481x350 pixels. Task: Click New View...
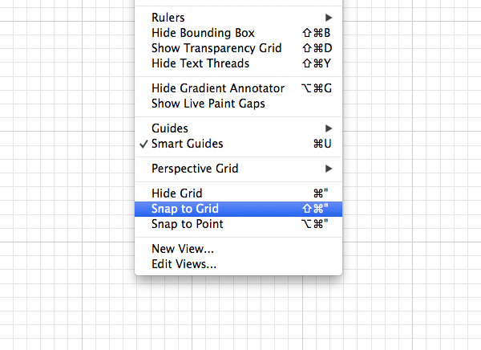183,249
